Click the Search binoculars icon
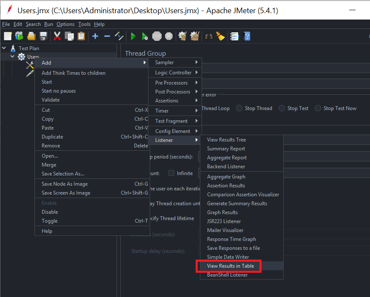Viewport: 370px width, 297px height. tap(209, 36)
